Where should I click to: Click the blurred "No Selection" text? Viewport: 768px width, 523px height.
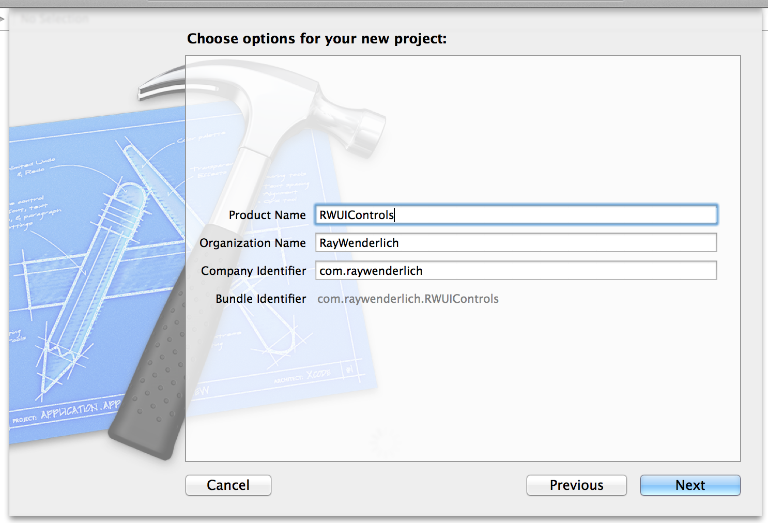coord(54,19)
